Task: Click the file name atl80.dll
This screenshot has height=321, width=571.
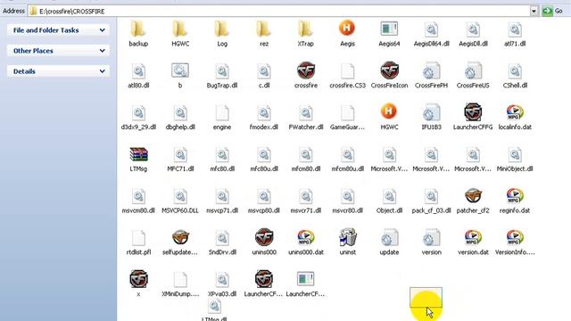Action: click(x=138, y=86)
